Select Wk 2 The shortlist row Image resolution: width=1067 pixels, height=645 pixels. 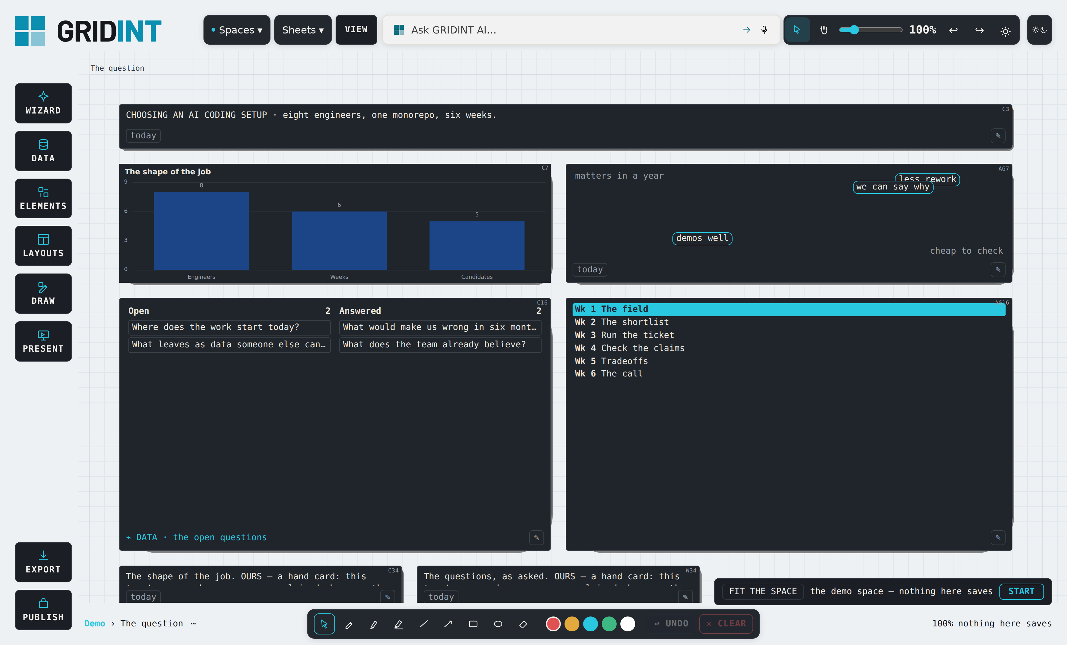(788, 322)
